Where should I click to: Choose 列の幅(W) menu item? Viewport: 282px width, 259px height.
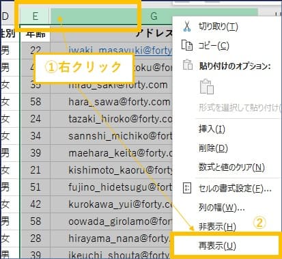click(x=221, y=208)
